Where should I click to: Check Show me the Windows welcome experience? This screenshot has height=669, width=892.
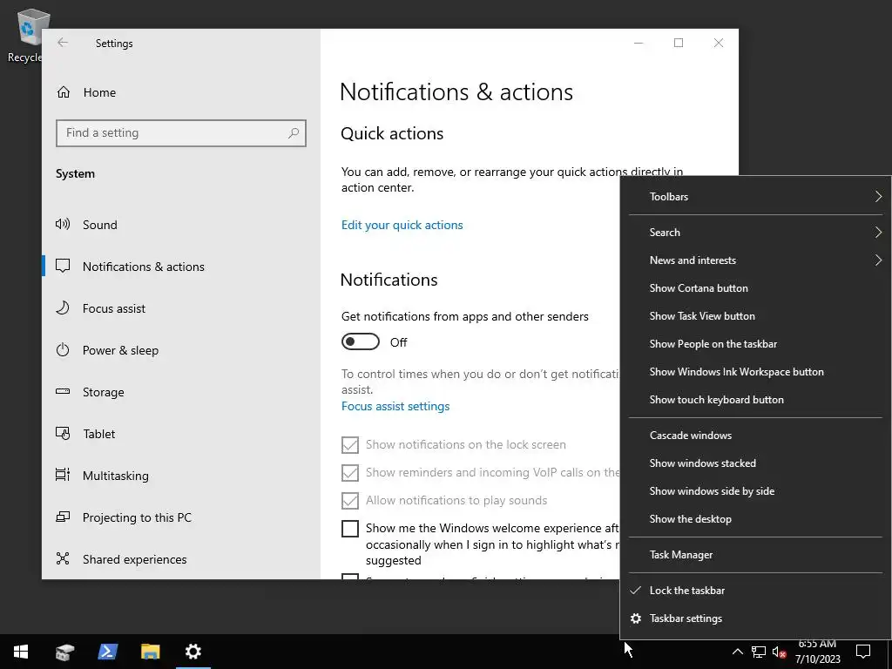tap(350, 529)
